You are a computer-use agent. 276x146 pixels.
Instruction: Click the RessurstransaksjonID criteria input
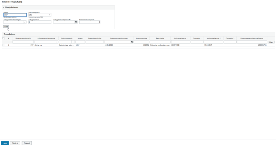click(x=90, y=22)
